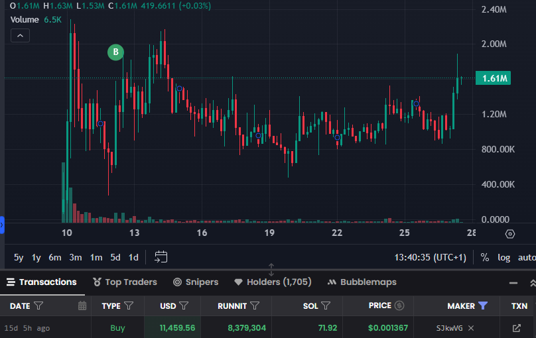The image size is (536, 338).
Task: Click the 11,459.56 USD value
Action: (177, 328)
